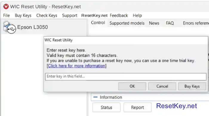Focus the 'Enter key in this field' input
209x116 pixels.
point(126,77)
